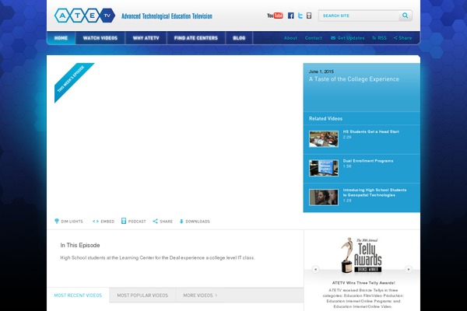Image resolution: width=467 pixels, height=311 pixels.
Task: Open the Watch Videos menu
Action: coord(100,38)
